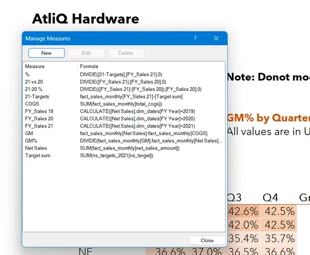Click the Formula column header
The height and width of the screenshot is (255, 310).
pyautogui.click(x=89, y=66)
